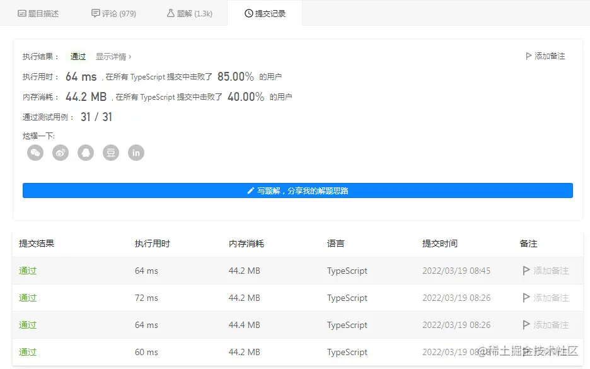Share result via Douban icon
Image resolution: width=590 pixels, height=369 pixels.
(111, 153)
